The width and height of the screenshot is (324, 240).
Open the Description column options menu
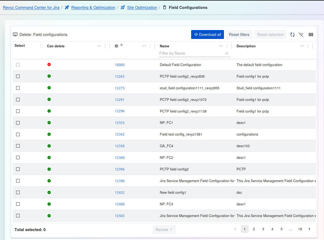308,46
